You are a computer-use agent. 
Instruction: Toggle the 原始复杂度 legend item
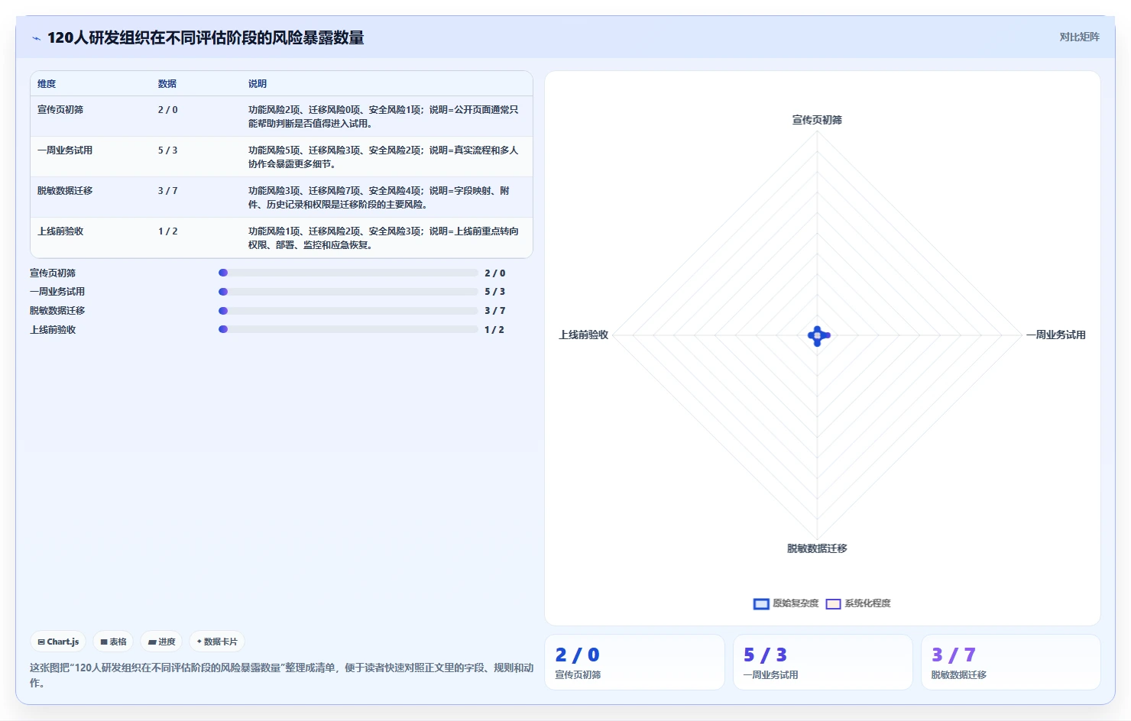(786, 603)
